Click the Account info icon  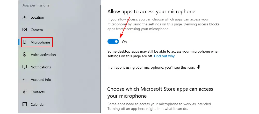24,79
